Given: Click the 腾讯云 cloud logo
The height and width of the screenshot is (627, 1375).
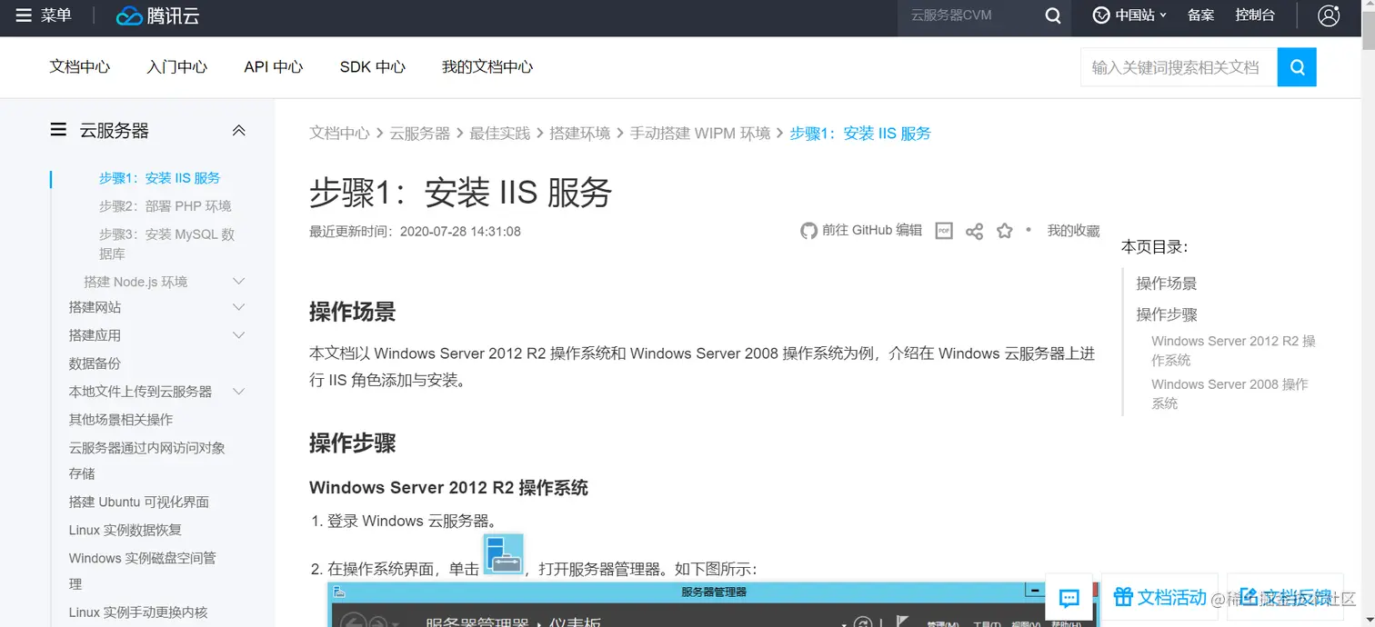Looking at the screenshot, I should (158, 15).
